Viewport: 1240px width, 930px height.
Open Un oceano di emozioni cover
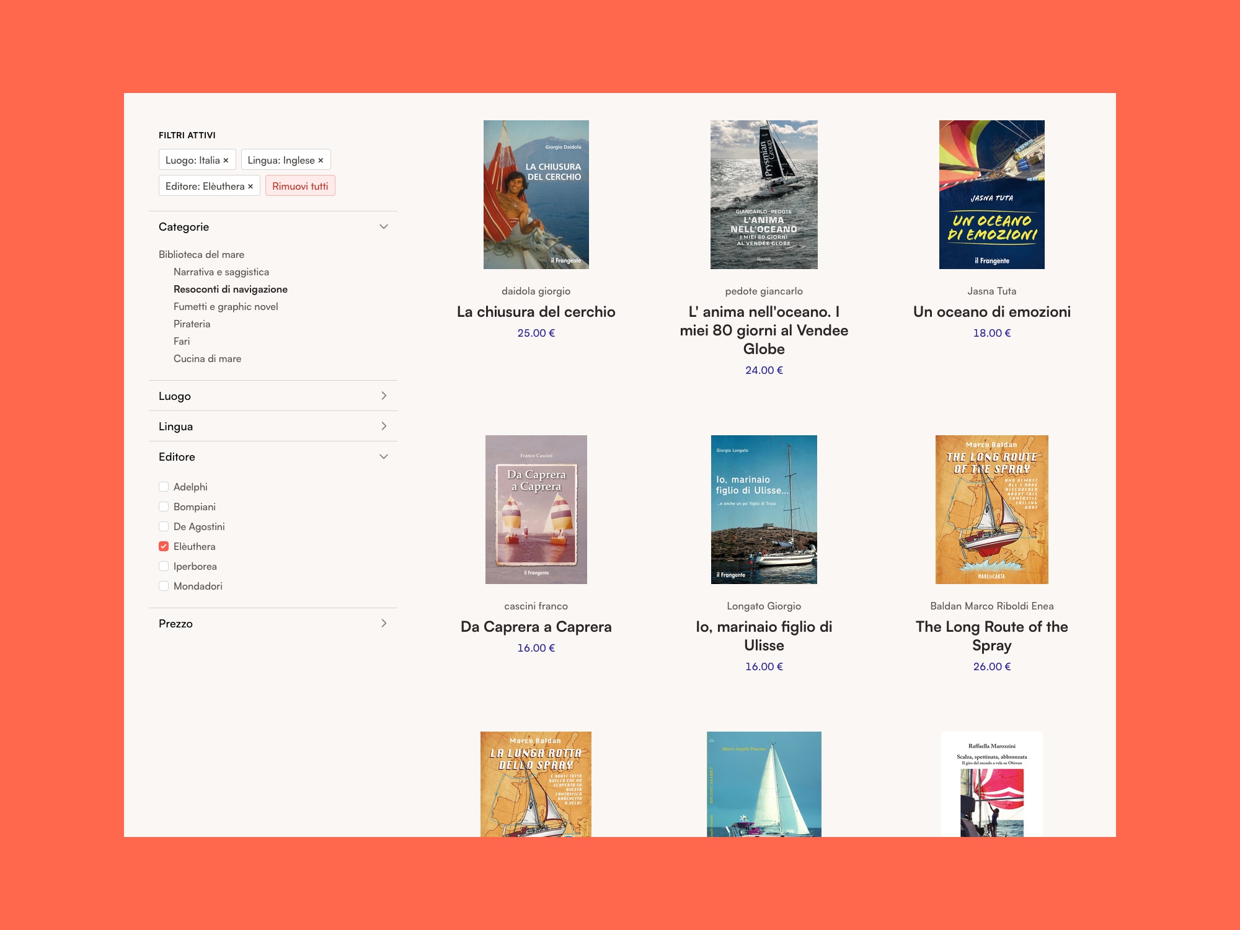(992, 195)
